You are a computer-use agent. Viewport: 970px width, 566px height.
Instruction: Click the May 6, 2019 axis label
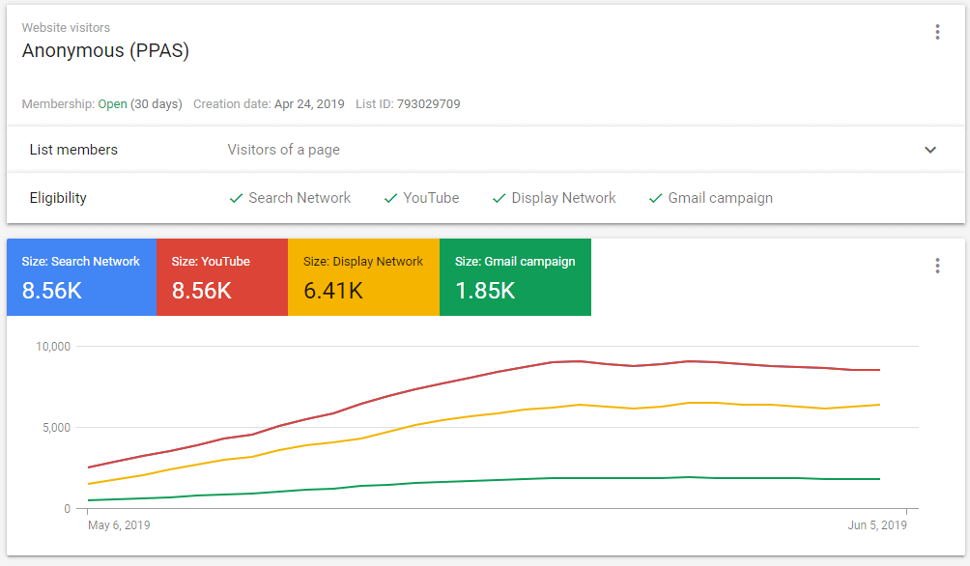119,525
